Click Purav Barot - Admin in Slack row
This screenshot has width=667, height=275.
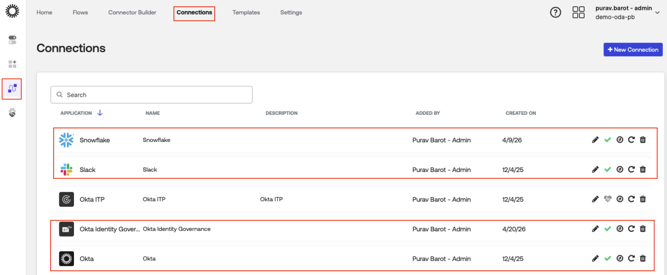441,169
